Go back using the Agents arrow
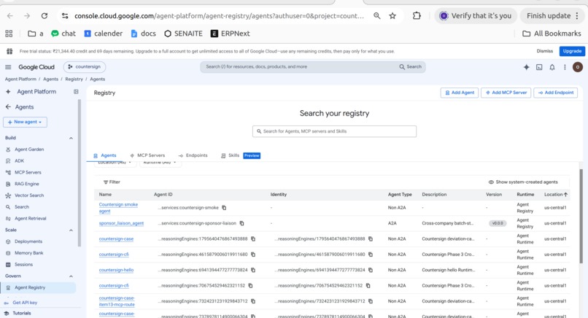 click(8, 107)
